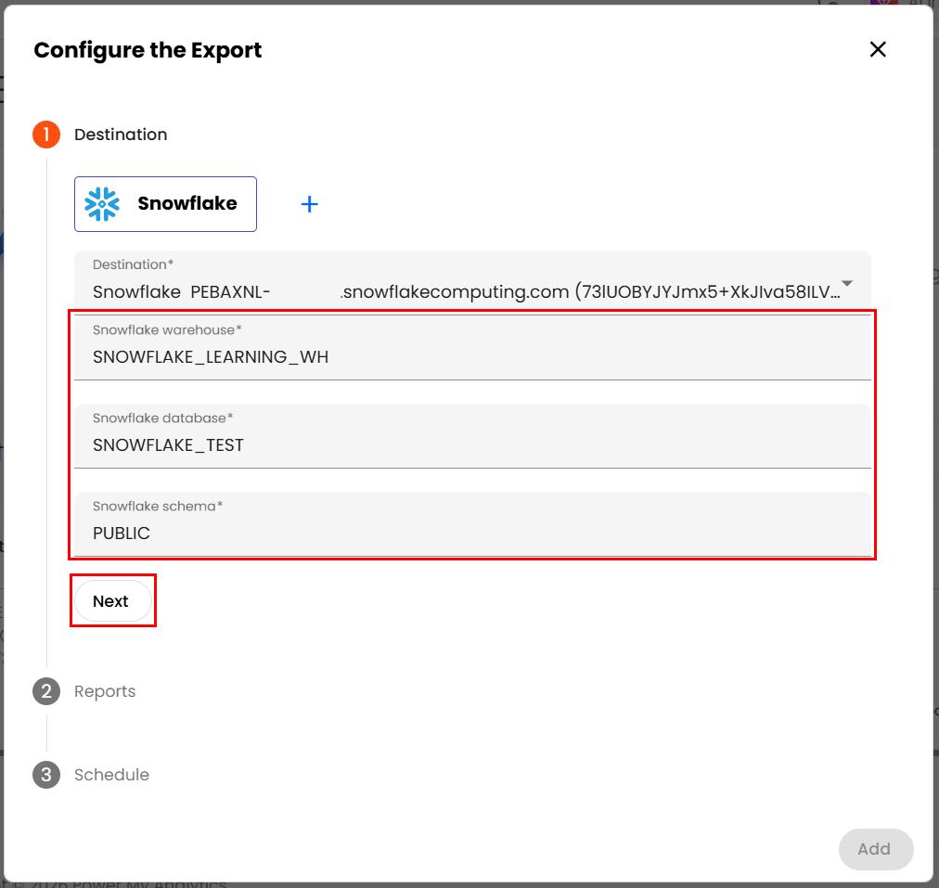The height and width of the screenshot is (888, 939).
Task: Open the Schedule step
Action: click(x=111, y=775)
